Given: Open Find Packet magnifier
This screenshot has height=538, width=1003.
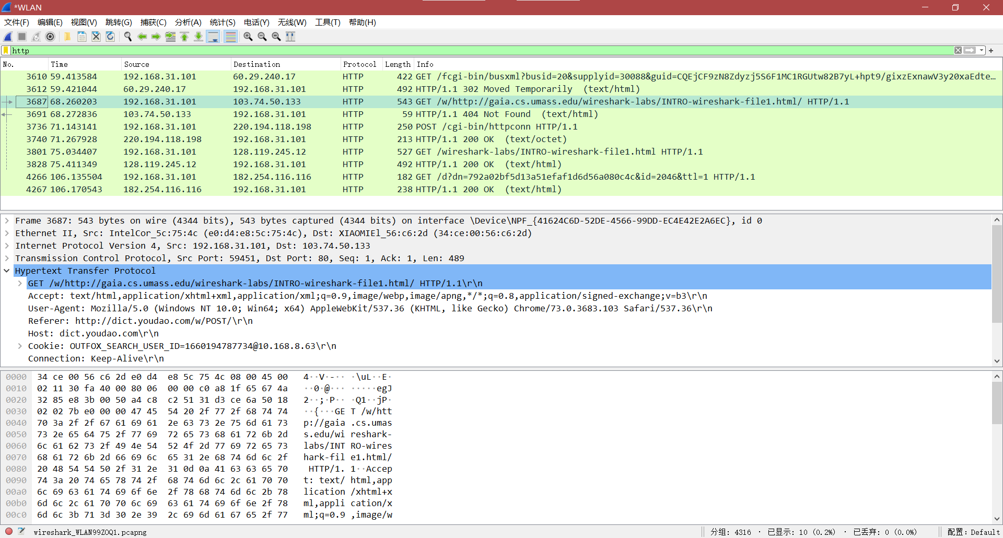Looking at the screenshot, I should pos(127,37).
